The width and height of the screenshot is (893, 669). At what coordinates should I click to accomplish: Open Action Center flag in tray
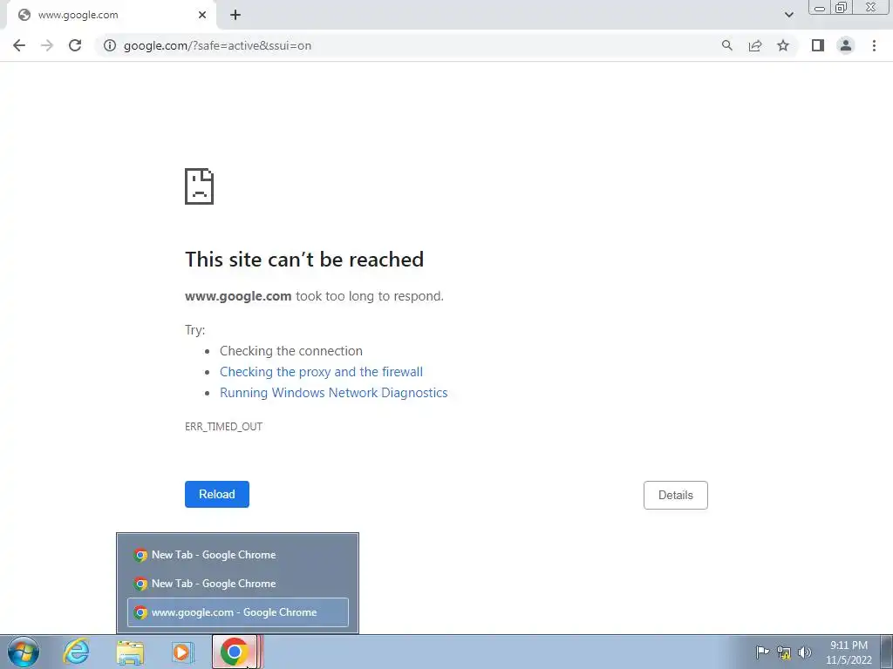(762, 652)
